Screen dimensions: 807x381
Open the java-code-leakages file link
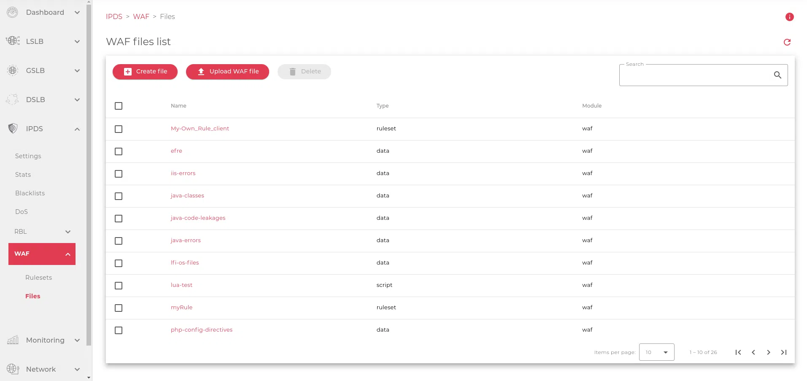[198, 218]
